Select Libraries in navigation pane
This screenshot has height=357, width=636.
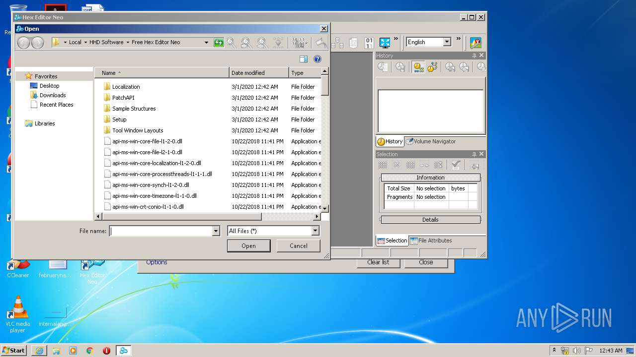coord(44,123)
